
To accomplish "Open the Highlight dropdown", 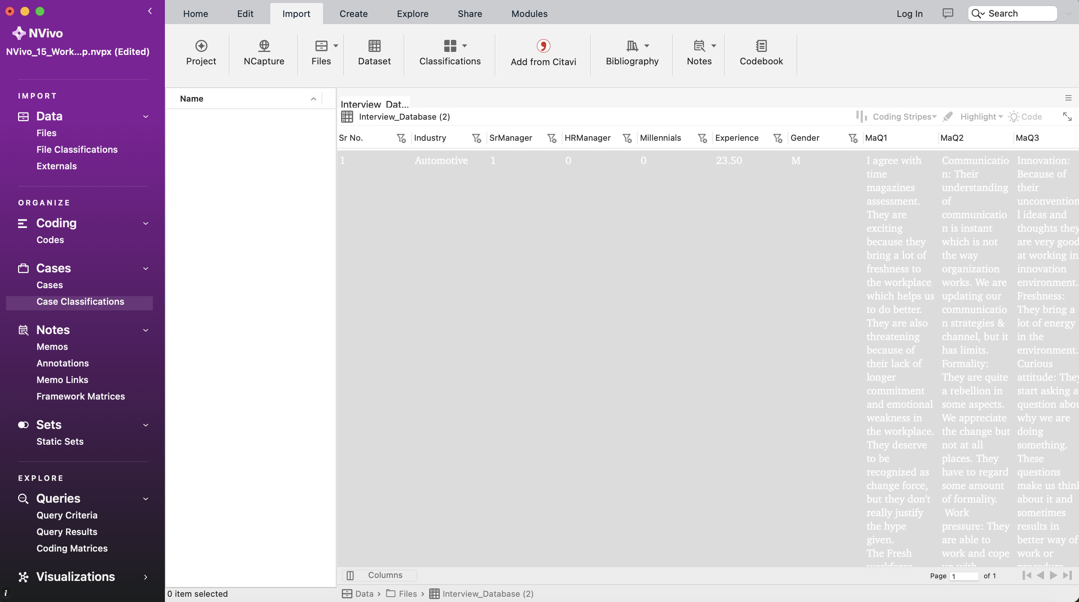I will [x=1000, y=117].
